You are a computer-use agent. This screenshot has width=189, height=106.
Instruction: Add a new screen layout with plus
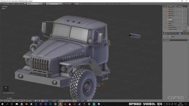pos(39,4)
